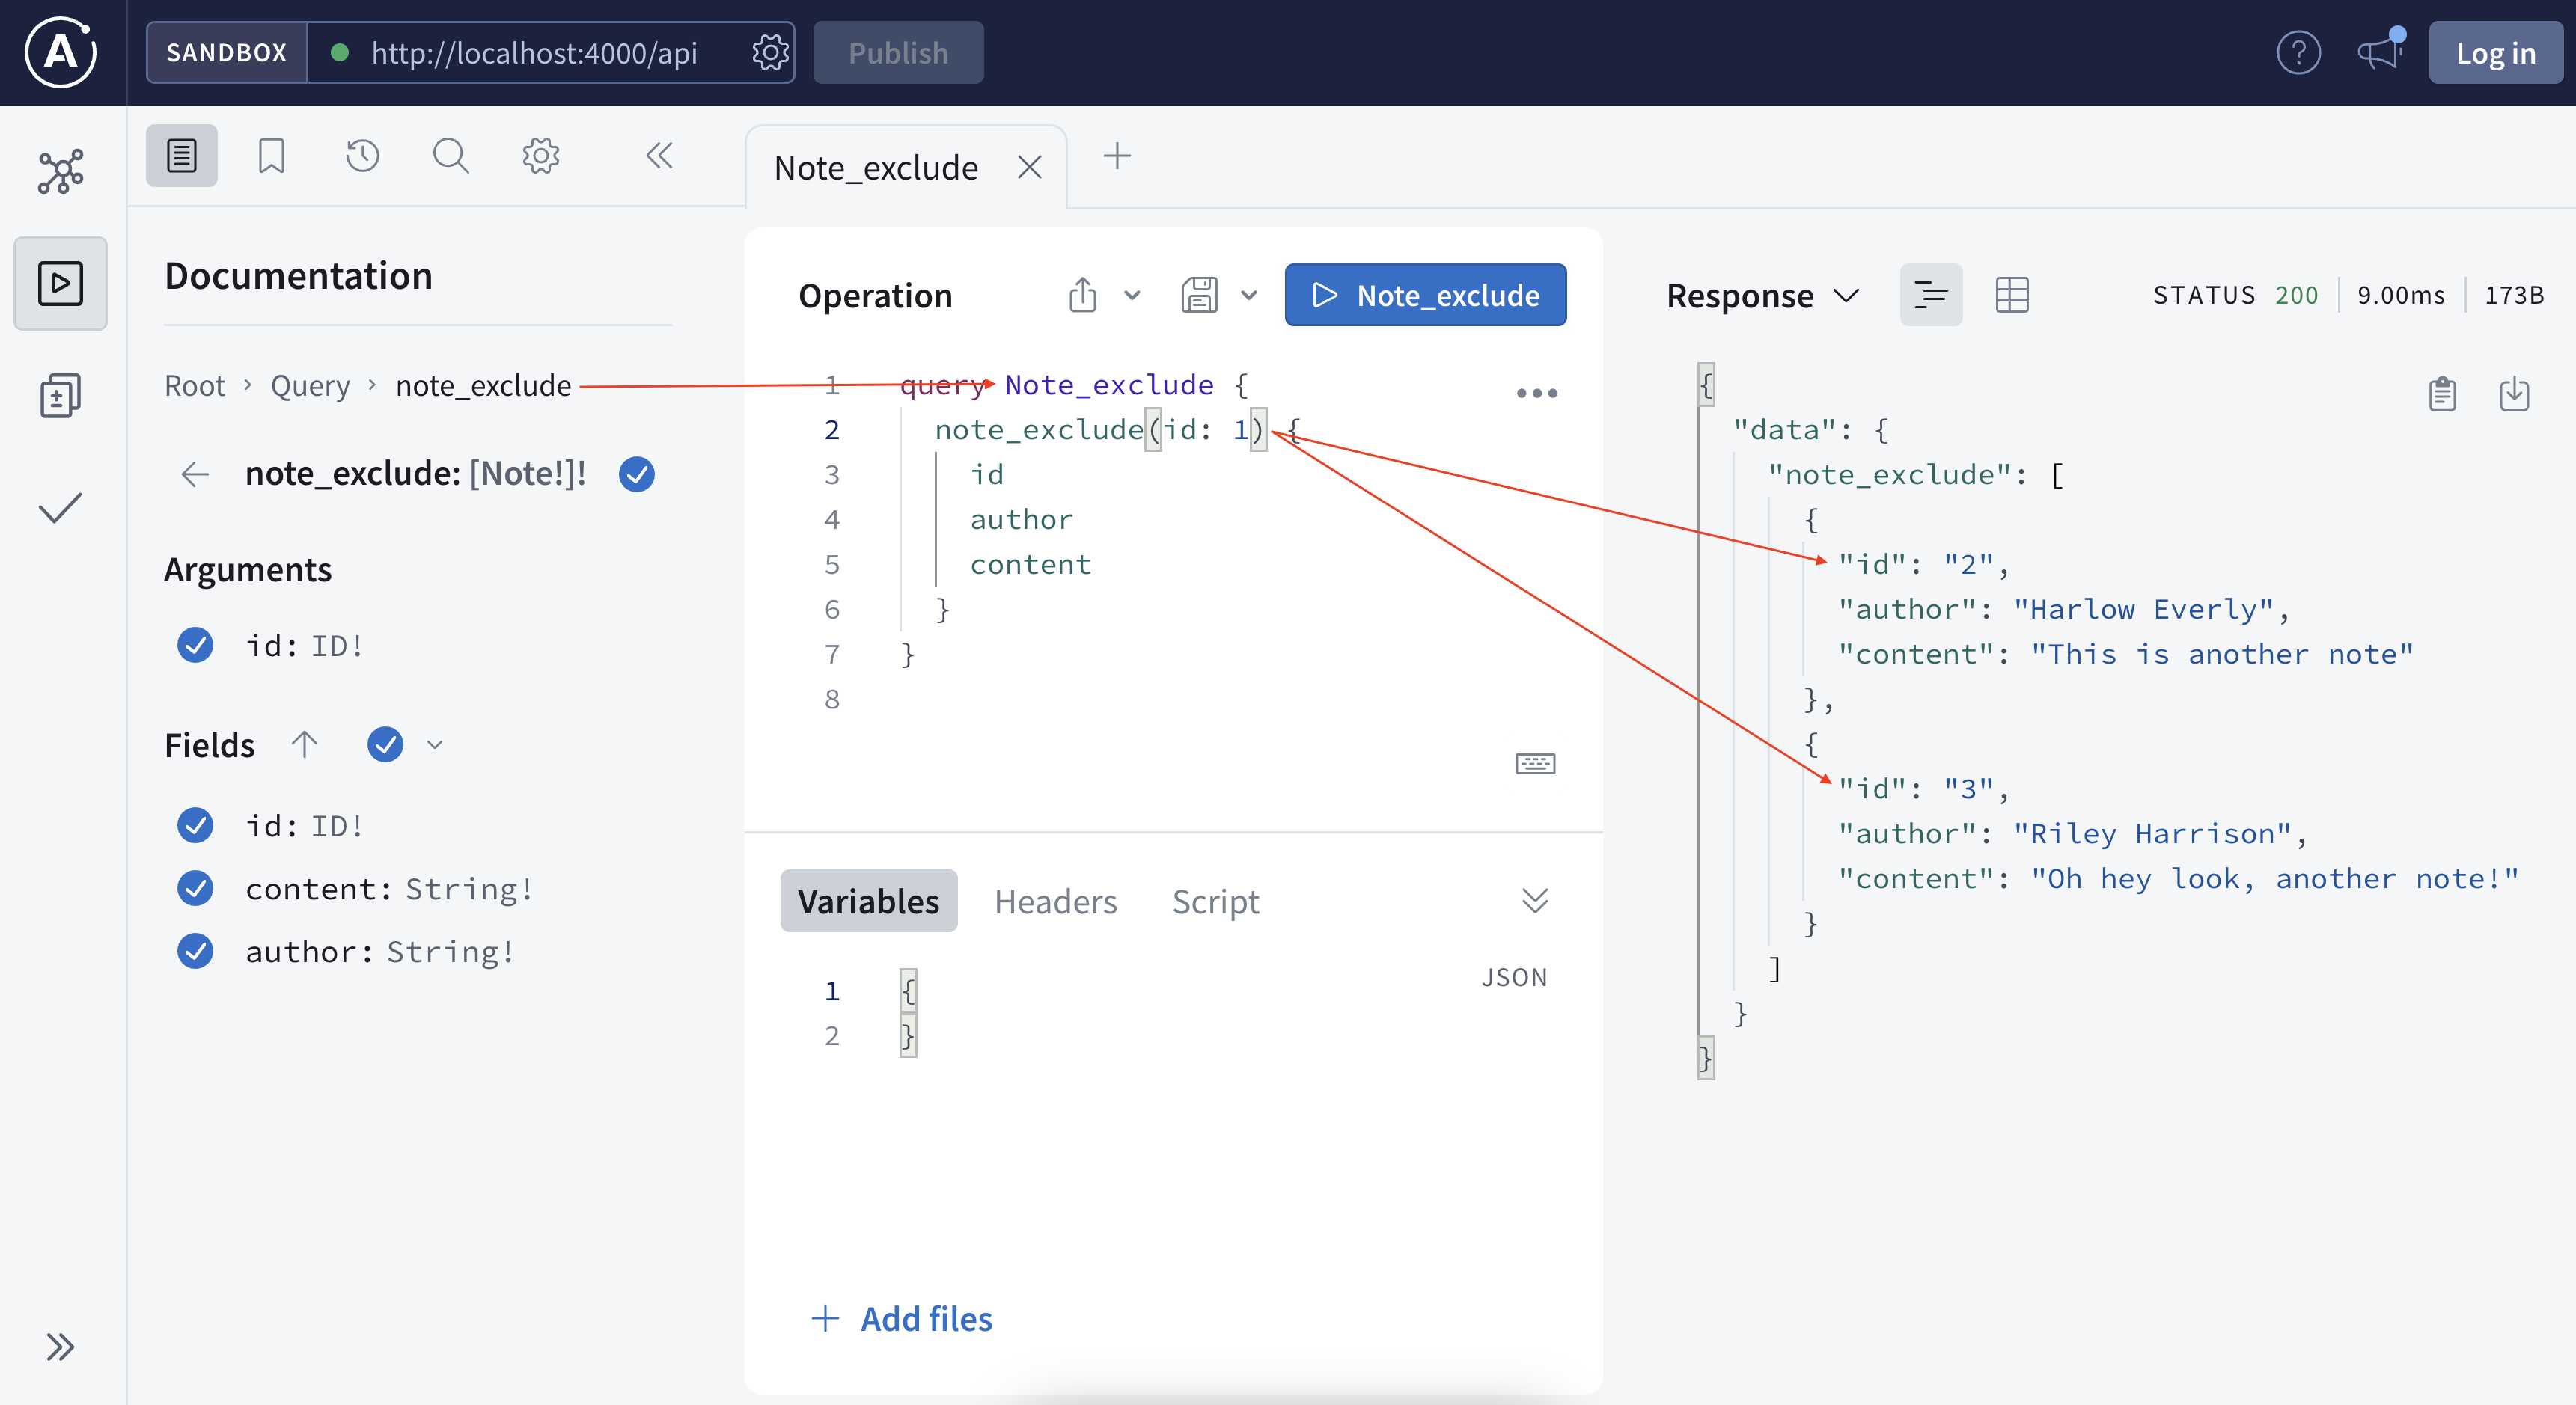
Task: Open the save operation dropdown arrow
Action: tap(1248, 295)
